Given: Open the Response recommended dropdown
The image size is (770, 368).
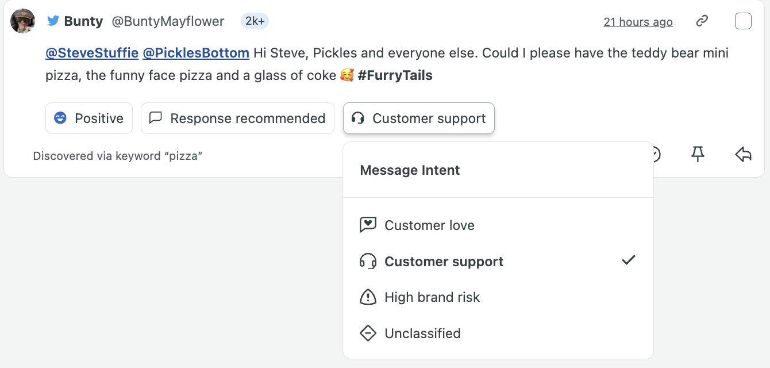Looking at the screenshot, I should click(x=237, y=118).
